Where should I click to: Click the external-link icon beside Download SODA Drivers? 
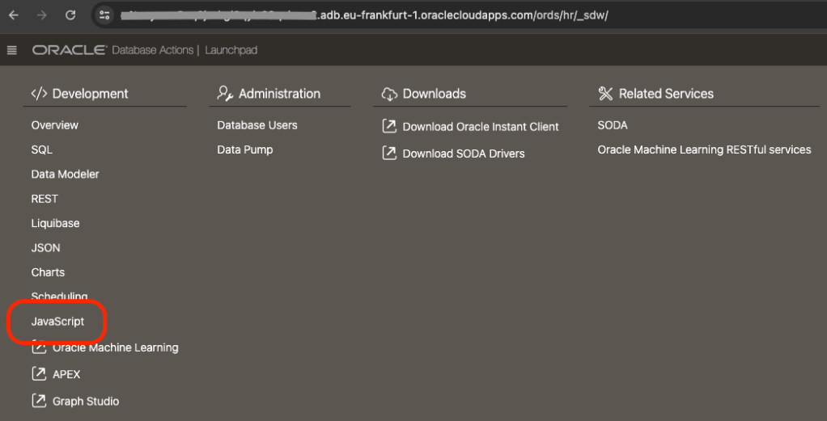point(388,154)
